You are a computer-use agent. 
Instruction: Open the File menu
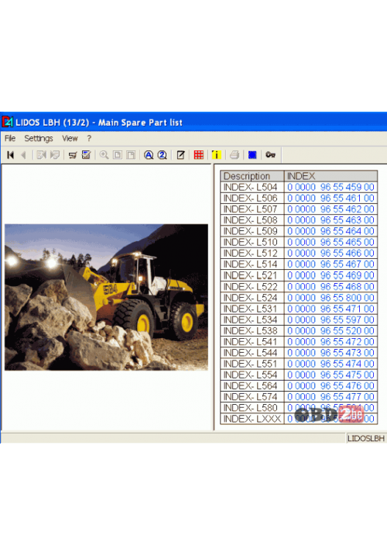tap(10, 138)
